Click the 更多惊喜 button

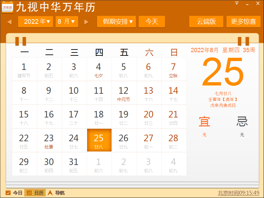coord(243,21)
